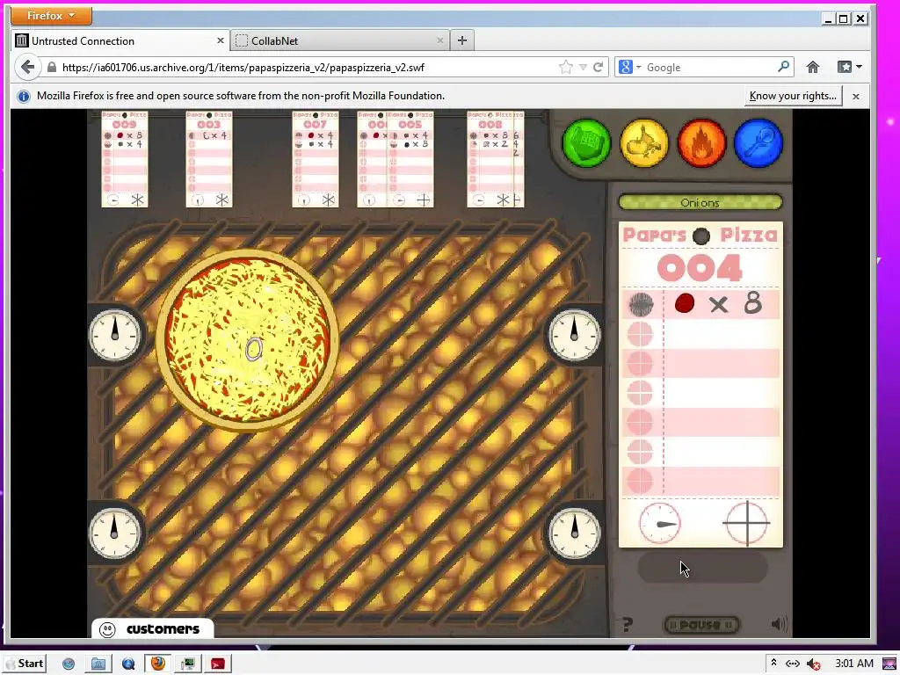This screenshot has width=900, height=675.
Task: Click the blue info icon in the notification bar
Action: point(24,97)
